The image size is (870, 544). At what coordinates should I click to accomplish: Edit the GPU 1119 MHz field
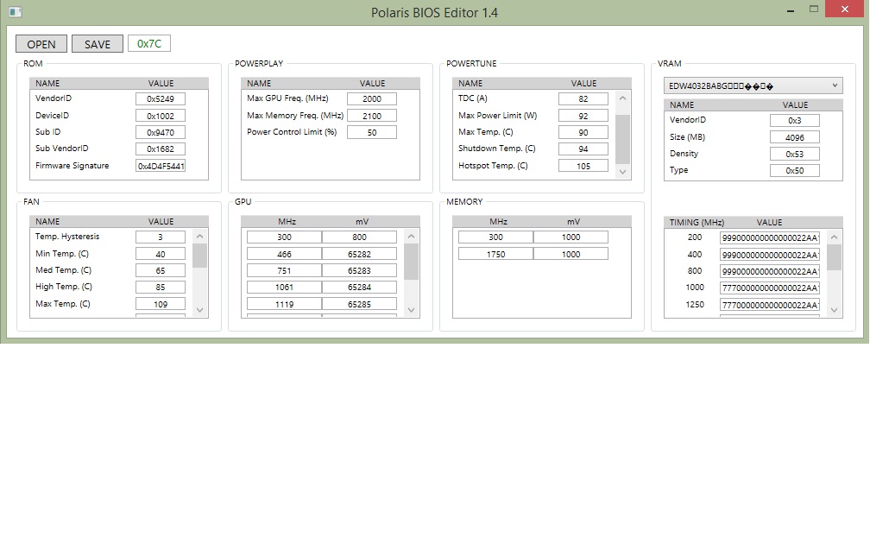point(284,304)
